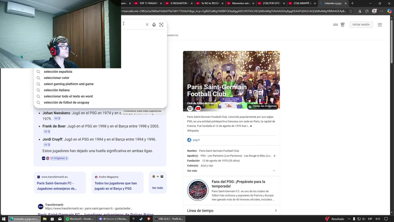The height and width of the screenshot is (222, 394).
Task: Open Spotify 'Mvchoo23 - Donde' in the taskbar
Action: point(80,219)
